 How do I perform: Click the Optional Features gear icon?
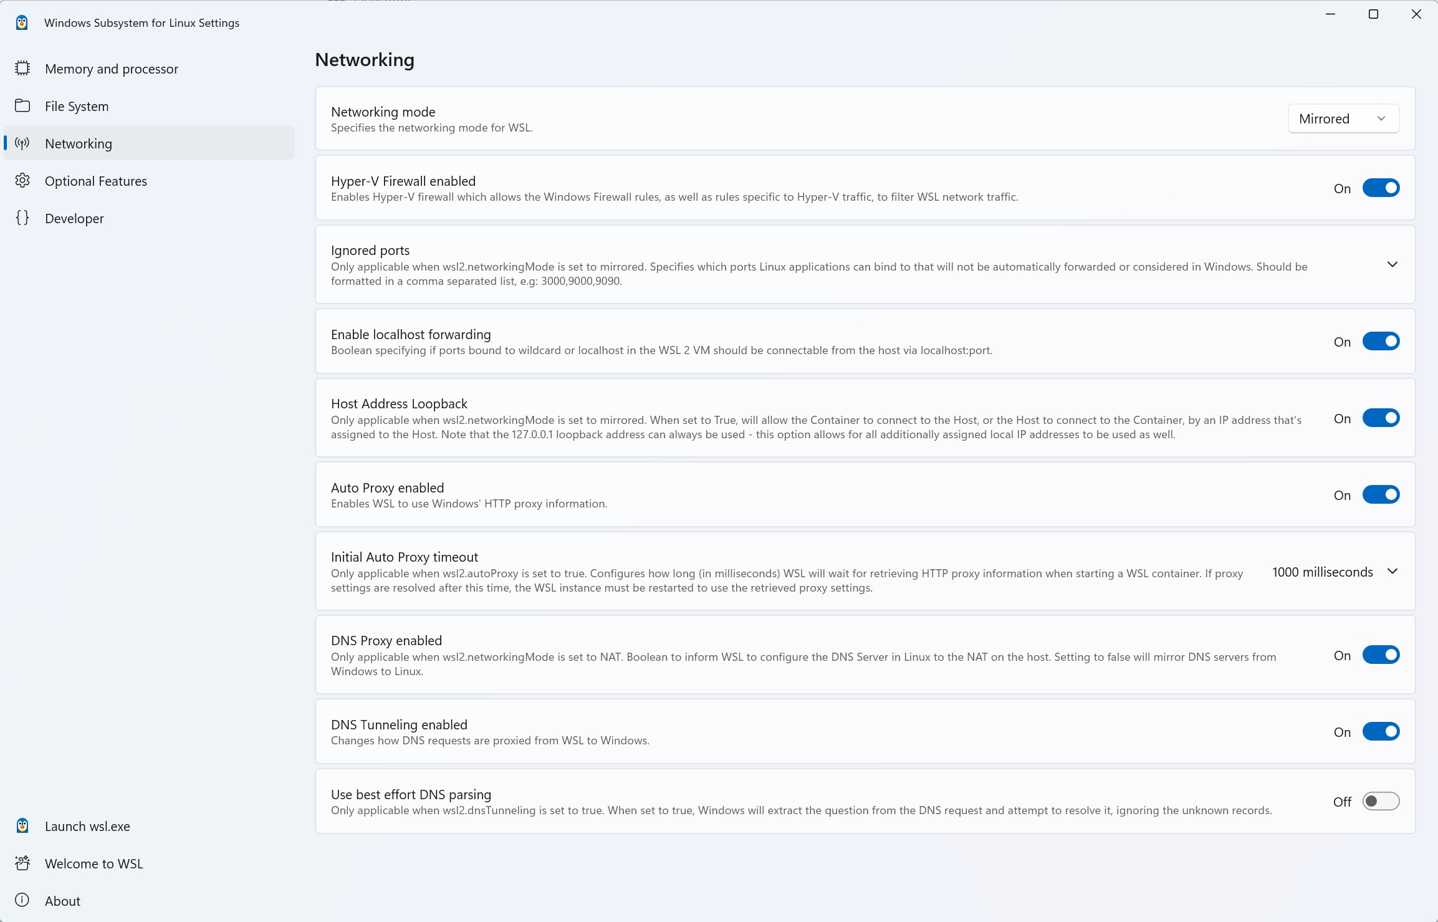coord(22,180)
